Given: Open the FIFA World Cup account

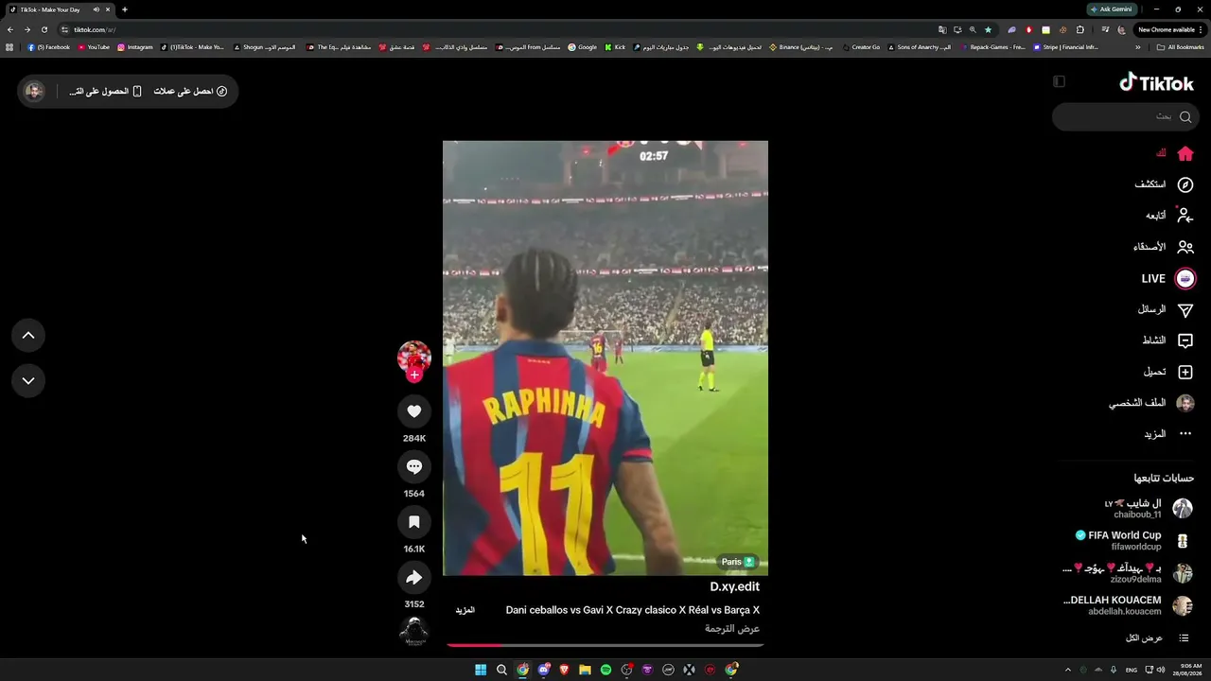Looking at the screenshot, I should coord(1133,540).
